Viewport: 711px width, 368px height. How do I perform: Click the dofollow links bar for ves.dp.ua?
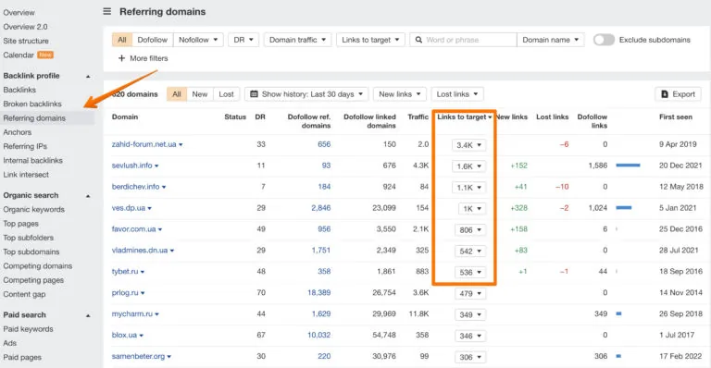[x=624, y=208]
